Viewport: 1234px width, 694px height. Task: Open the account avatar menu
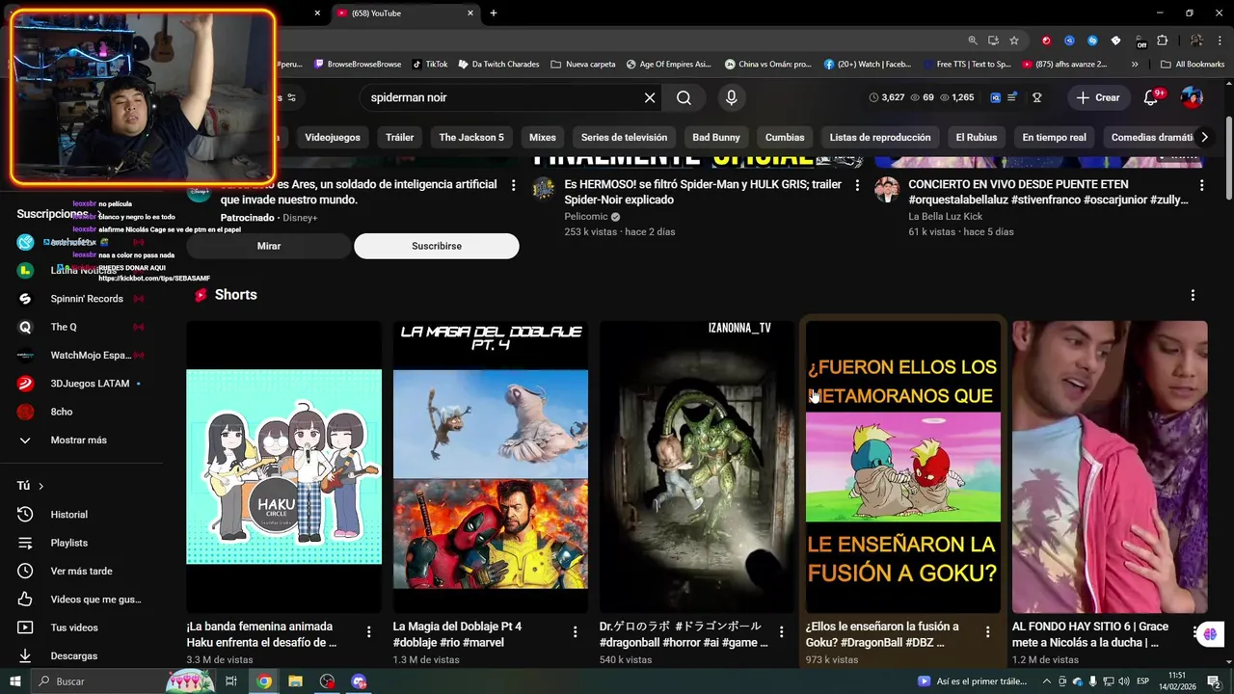point(1193,97)
